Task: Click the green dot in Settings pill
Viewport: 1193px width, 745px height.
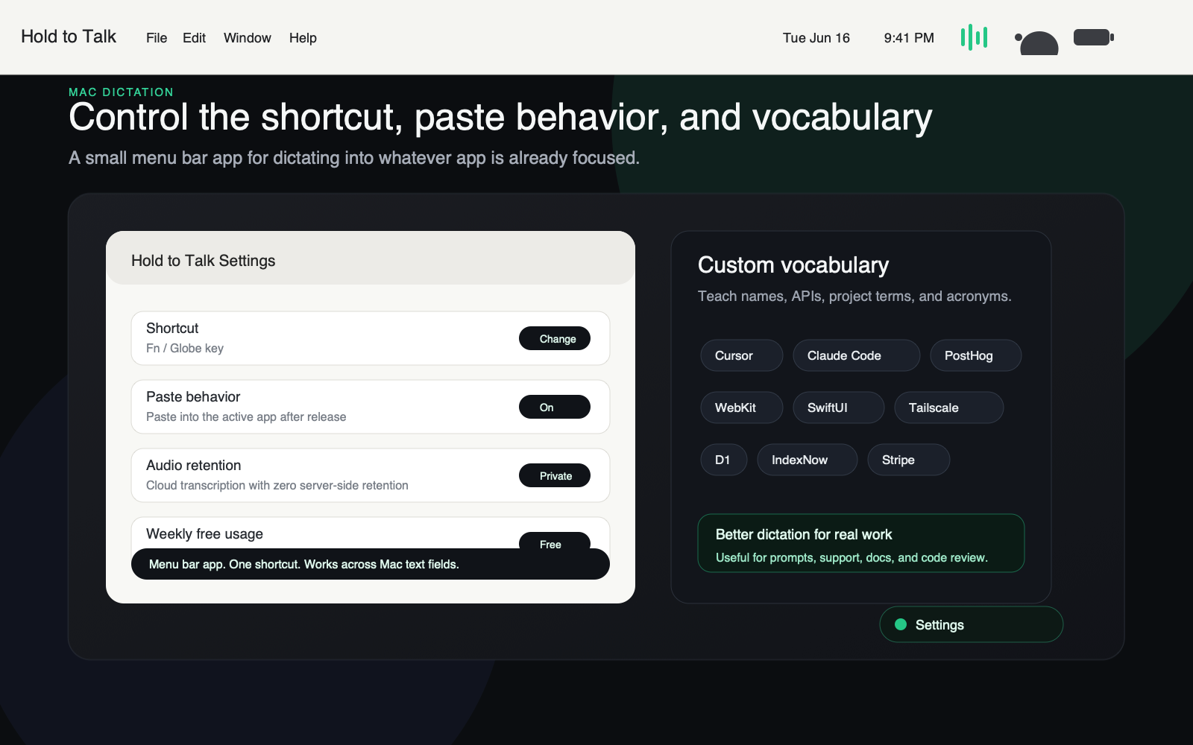Action: click(x=901, y=624)
